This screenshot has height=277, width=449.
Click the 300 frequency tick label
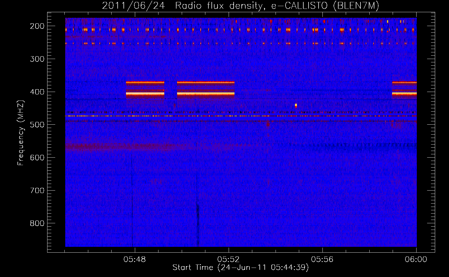click(37, 59)
